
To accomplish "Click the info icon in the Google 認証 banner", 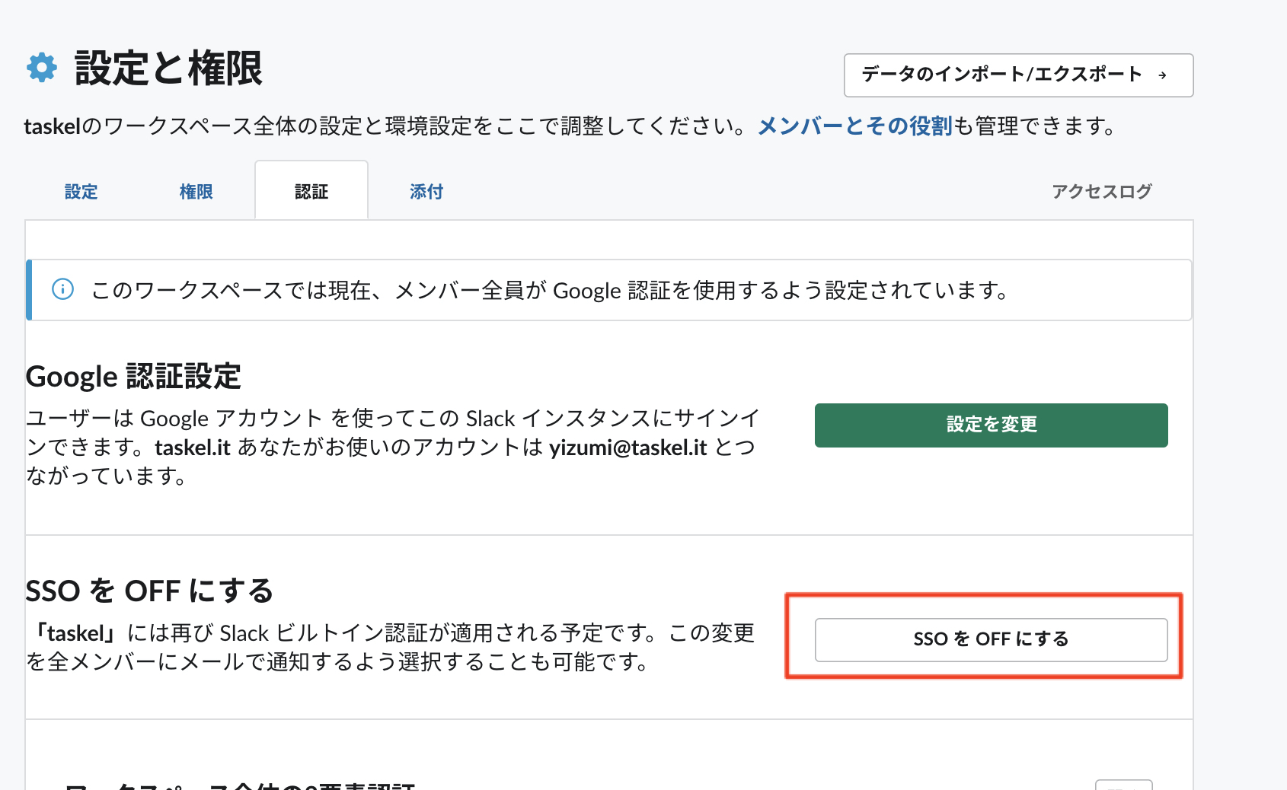I will (62, 289).
